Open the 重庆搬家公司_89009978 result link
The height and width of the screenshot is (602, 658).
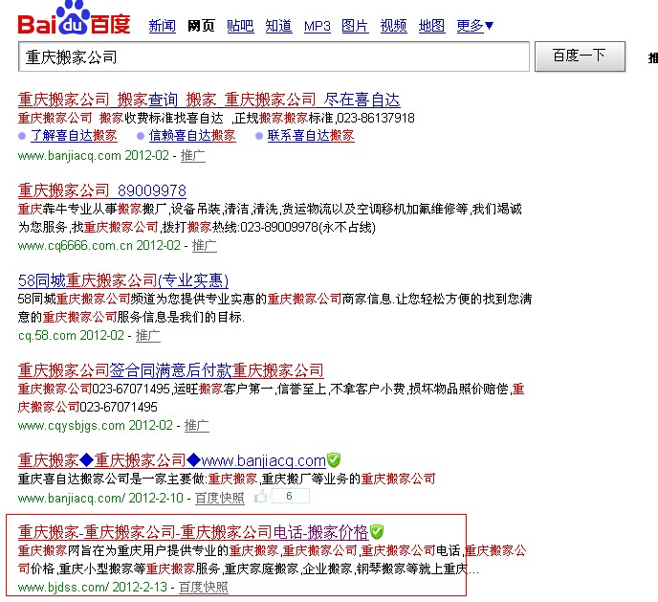click(x=102, y=190)
